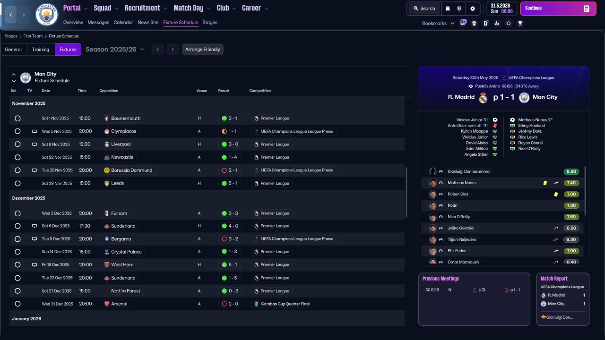This screenshot has height=340, width=605.
Task: Click the circular refresh icon in bookmarks bar
Action: (509, 23)
